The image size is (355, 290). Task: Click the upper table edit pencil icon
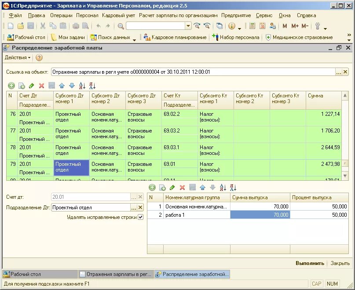[32, 86]
